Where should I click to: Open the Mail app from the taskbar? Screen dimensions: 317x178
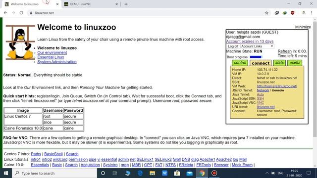click(x=189, y=173)
